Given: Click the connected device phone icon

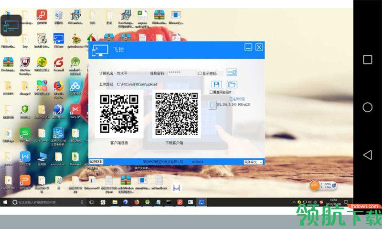Looking at the screenshot, I should [212, 104].
